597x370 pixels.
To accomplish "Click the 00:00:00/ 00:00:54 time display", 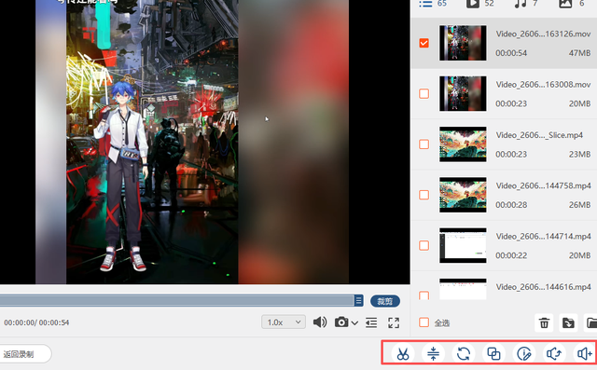I will tap(36, 322).
